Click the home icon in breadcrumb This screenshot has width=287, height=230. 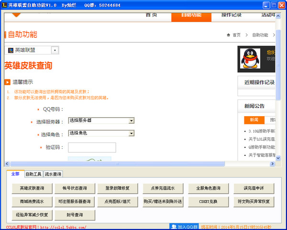coord(228,35)
